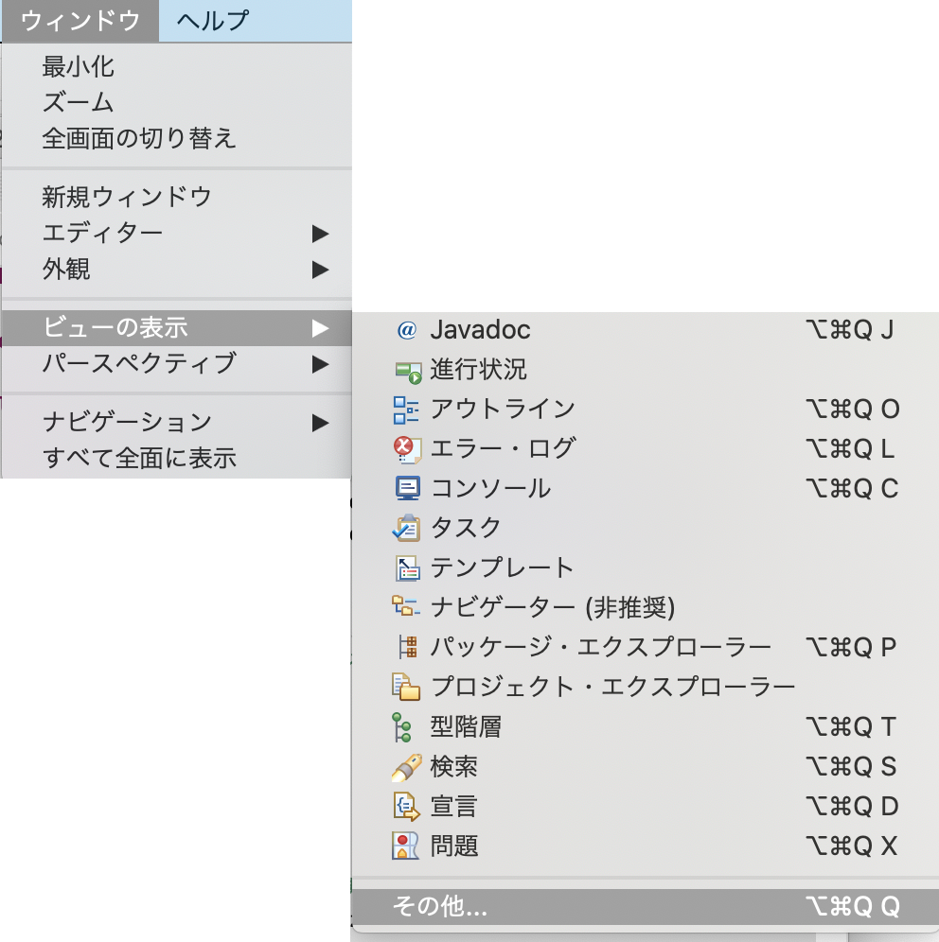Viewport: 939px width, 942px height.
Task: Click the 進行状況 (Progress) view icon
Action: (407, 370)
